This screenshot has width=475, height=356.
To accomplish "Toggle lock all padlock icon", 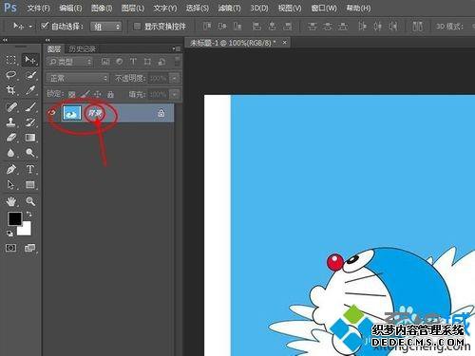I will [x=110, y=94].
